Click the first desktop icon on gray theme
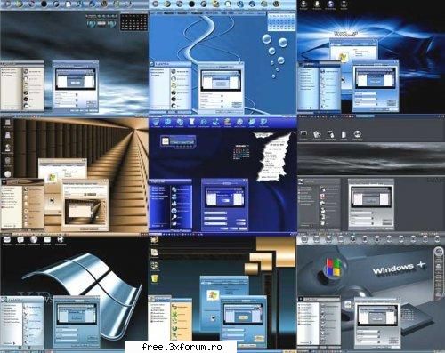The width and height of the screenshot is (445, 353). [x=303, y=134]
